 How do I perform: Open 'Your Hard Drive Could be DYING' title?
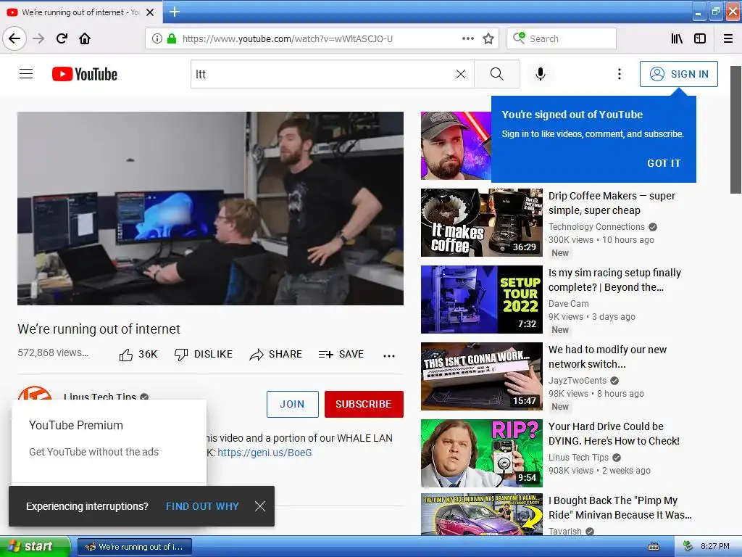click(614, 434)
